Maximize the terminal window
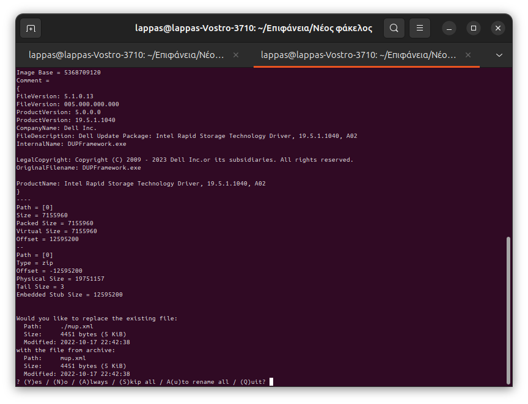The height and width of the screenshot is (404, 528). [x=473, y=28]
